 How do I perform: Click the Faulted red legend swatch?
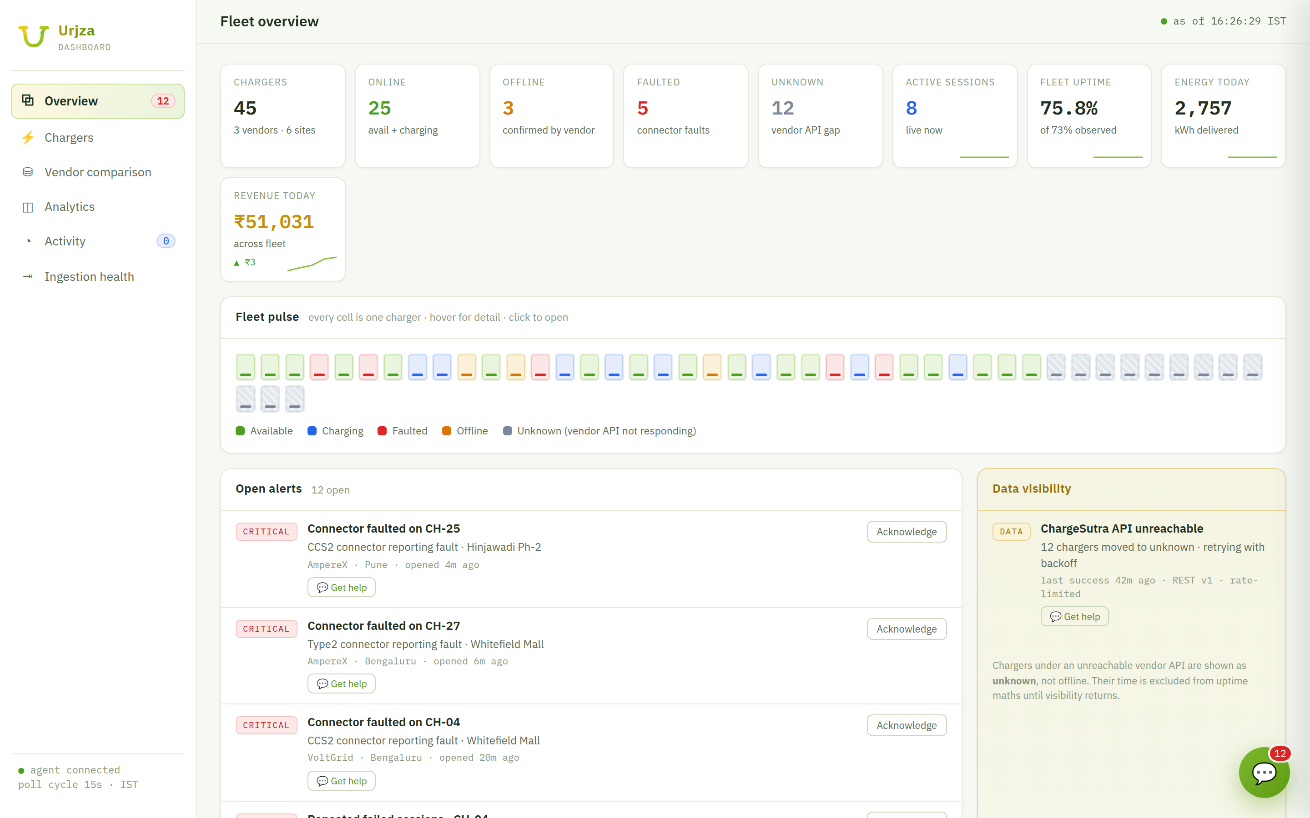tap(382, 431)
